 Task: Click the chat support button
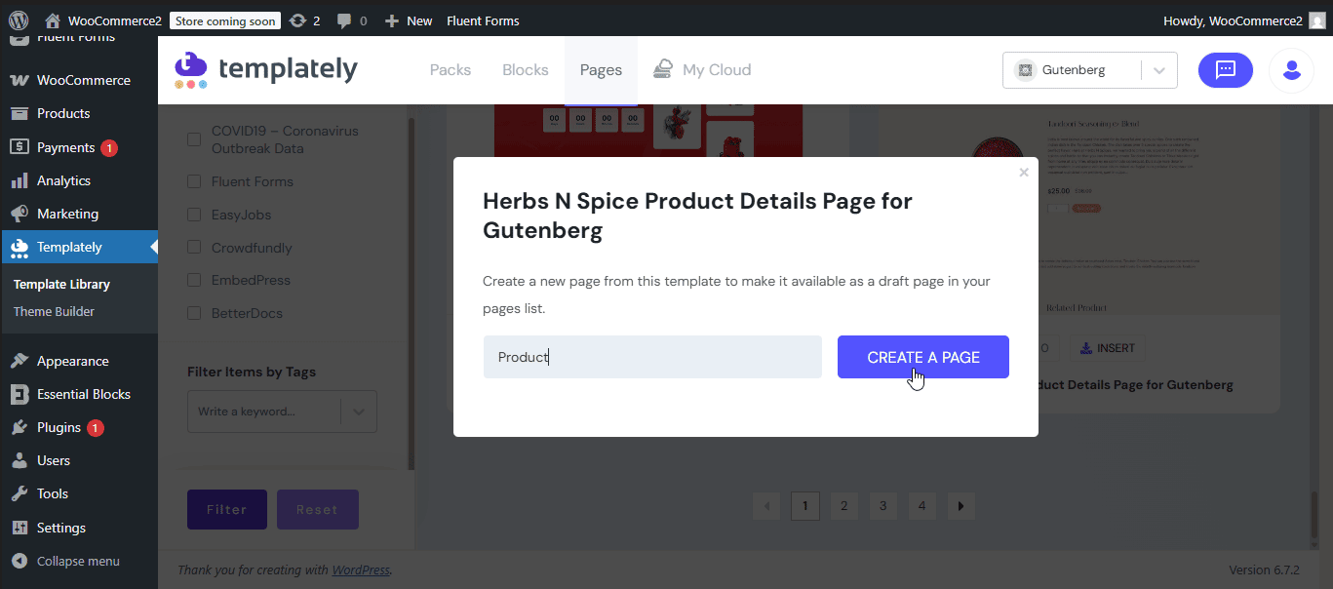click(1225, 70)
